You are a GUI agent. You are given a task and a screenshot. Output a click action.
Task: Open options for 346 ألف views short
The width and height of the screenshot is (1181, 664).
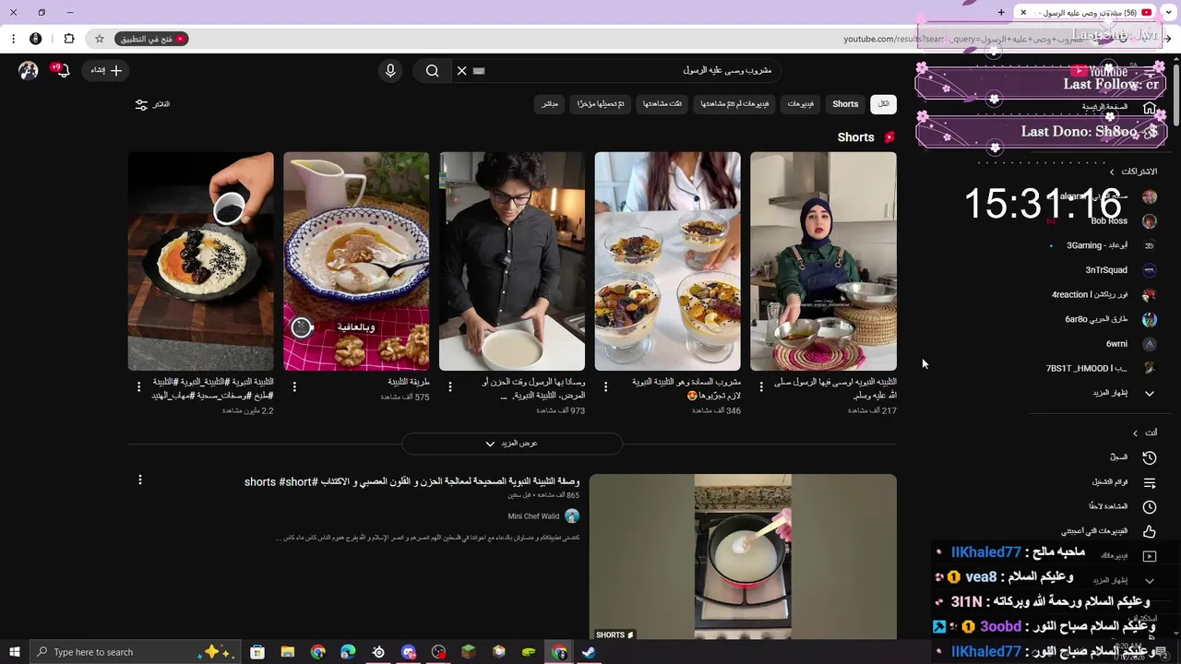[606, 387]
